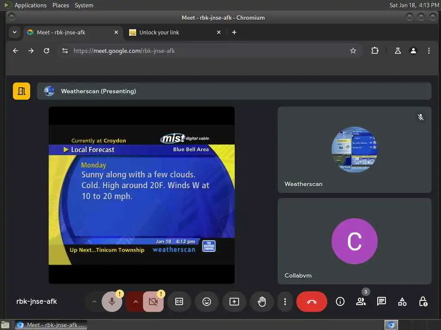Click the Weatherscan presentation video
Viewport: 441px width, 330px height.
pos(142,195)
